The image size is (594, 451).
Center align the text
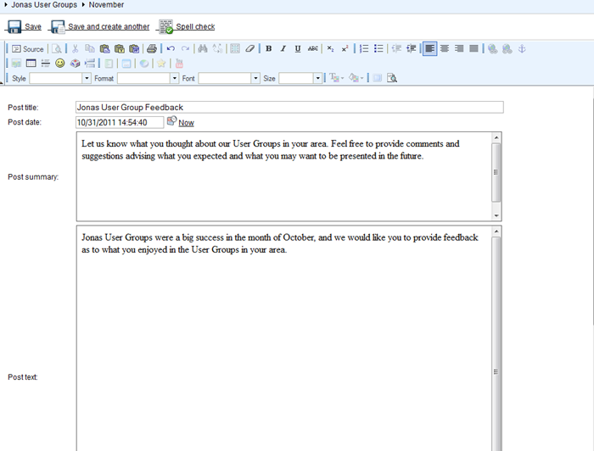point(445,49)
